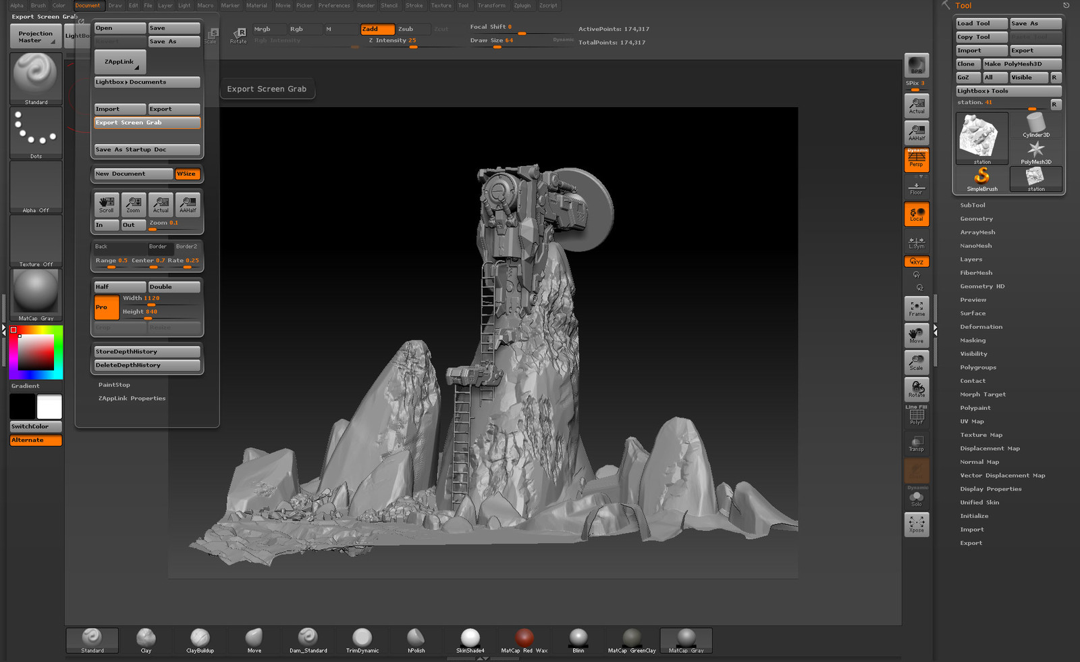Click Xpose icon
This screenshot has width=1080, height=662.
pos(917,524)
